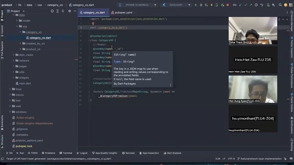Open the TODO tool window button
The width and height of the screenshot is (294, 165).
click(33, 153)
